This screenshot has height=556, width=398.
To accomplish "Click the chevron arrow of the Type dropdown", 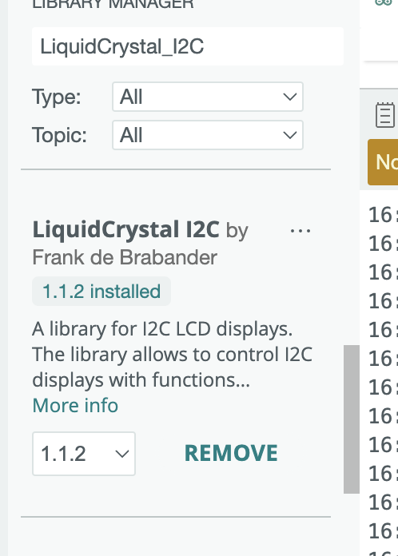I will [x=290, y=97].
